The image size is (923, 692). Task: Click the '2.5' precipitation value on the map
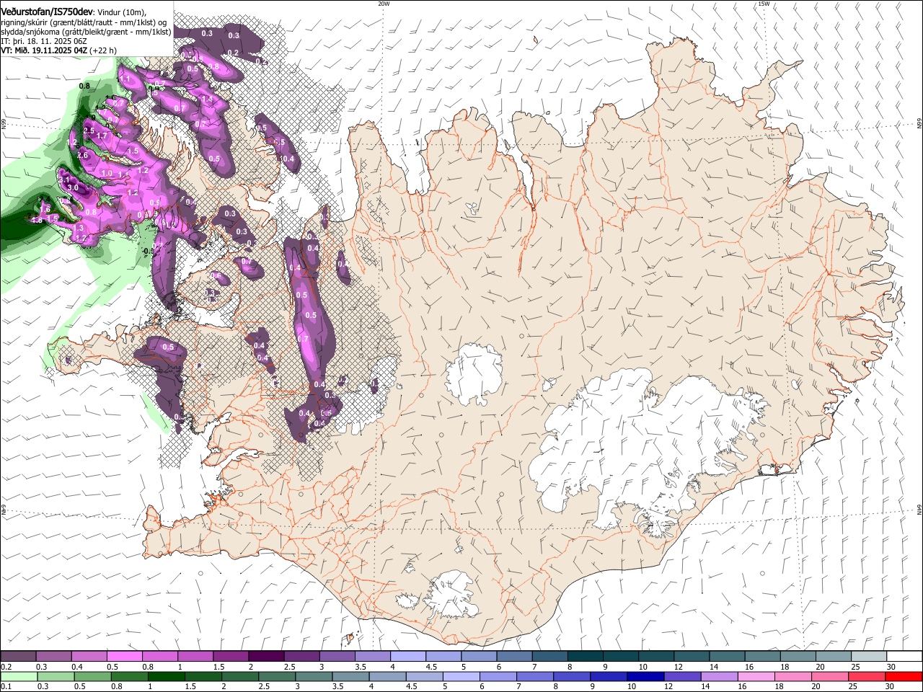[x=89, y=130]
